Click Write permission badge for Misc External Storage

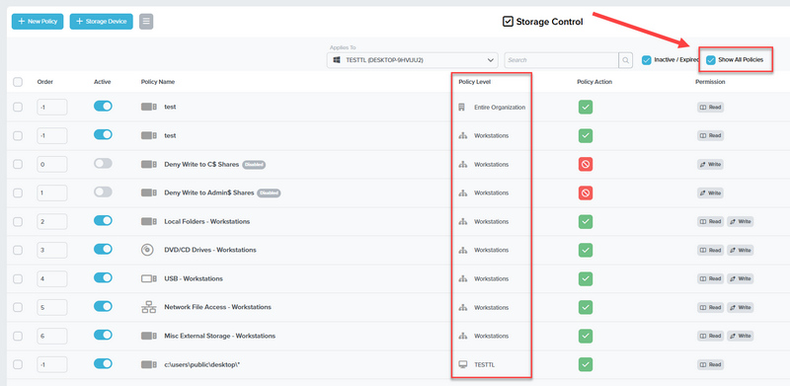coord(740,336)
